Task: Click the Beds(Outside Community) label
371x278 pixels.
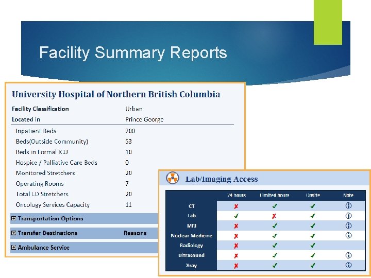Action: click(52, 142)
